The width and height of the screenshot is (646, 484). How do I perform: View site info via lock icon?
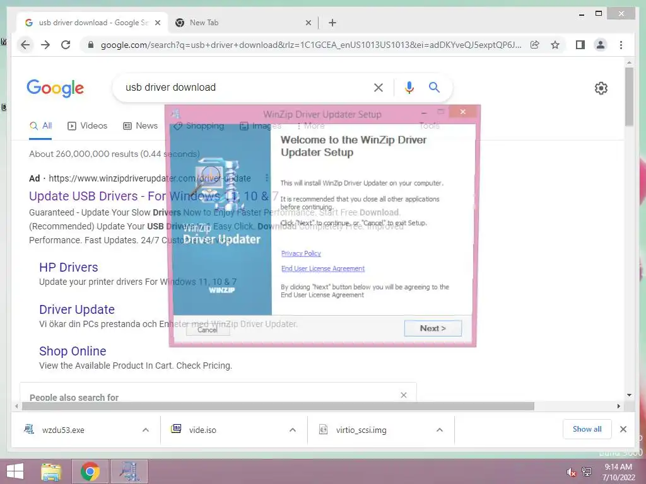pos(91,45)
